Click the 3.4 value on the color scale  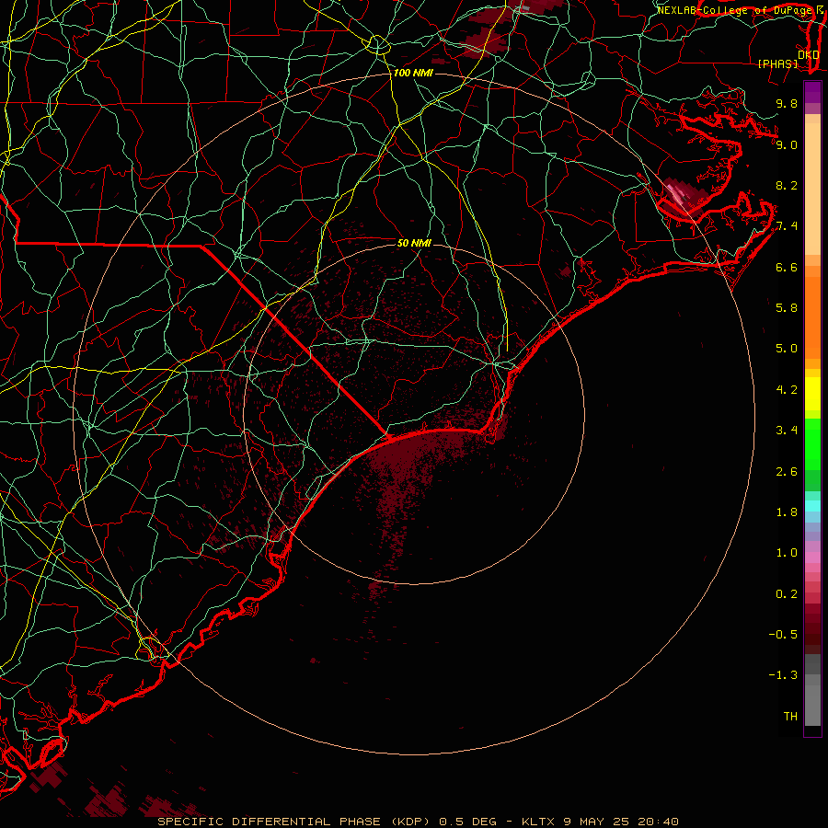[x=787, y=431]
